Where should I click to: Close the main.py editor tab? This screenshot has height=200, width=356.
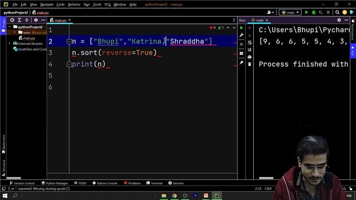point(70,20)
